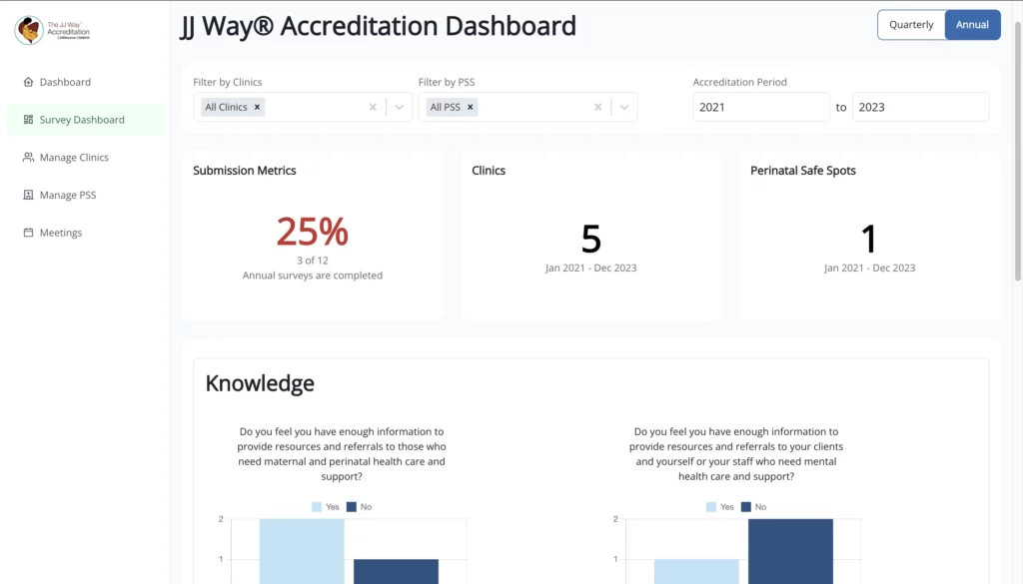This screenshot has width=1023, height=584.
Task: Click the Knowledge section heading
Action: tap(260, 383)
